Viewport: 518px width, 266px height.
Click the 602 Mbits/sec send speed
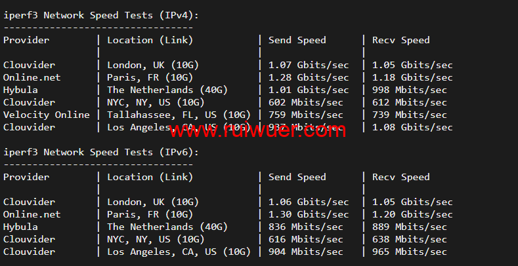[306, 102]
